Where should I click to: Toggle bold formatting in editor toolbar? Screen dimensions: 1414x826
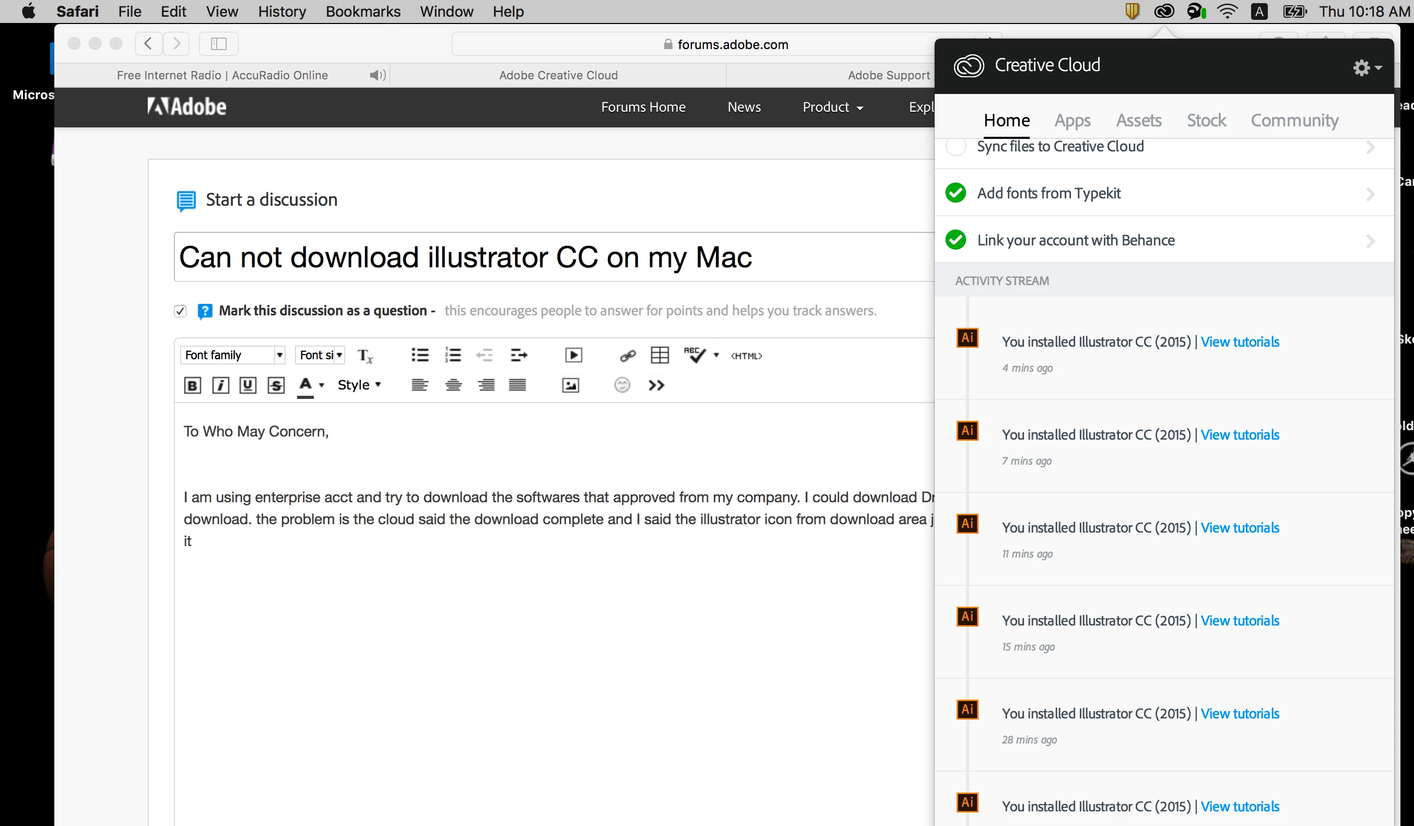[192, 385]
